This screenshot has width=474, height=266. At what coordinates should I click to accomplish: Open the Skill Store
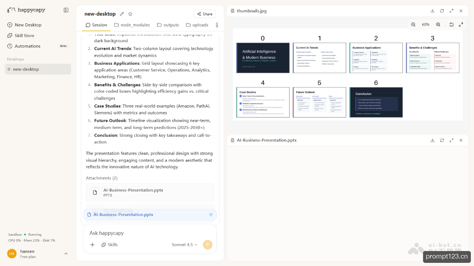21,35
